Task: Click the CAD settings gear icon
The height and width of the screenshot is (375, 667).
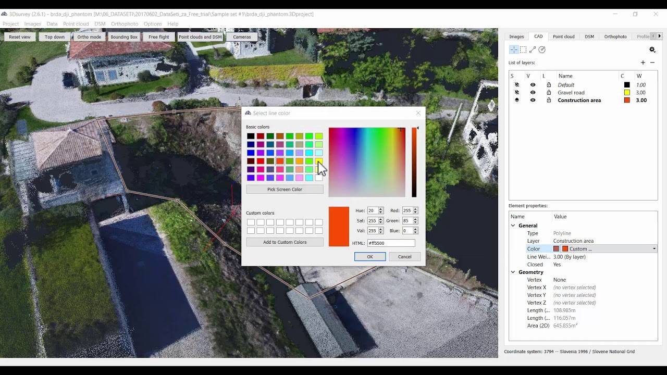Action: tap(652, 49)
